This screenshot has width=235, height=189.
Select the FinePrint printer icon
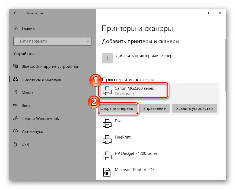pyautogui.click(x=107, y=140)
